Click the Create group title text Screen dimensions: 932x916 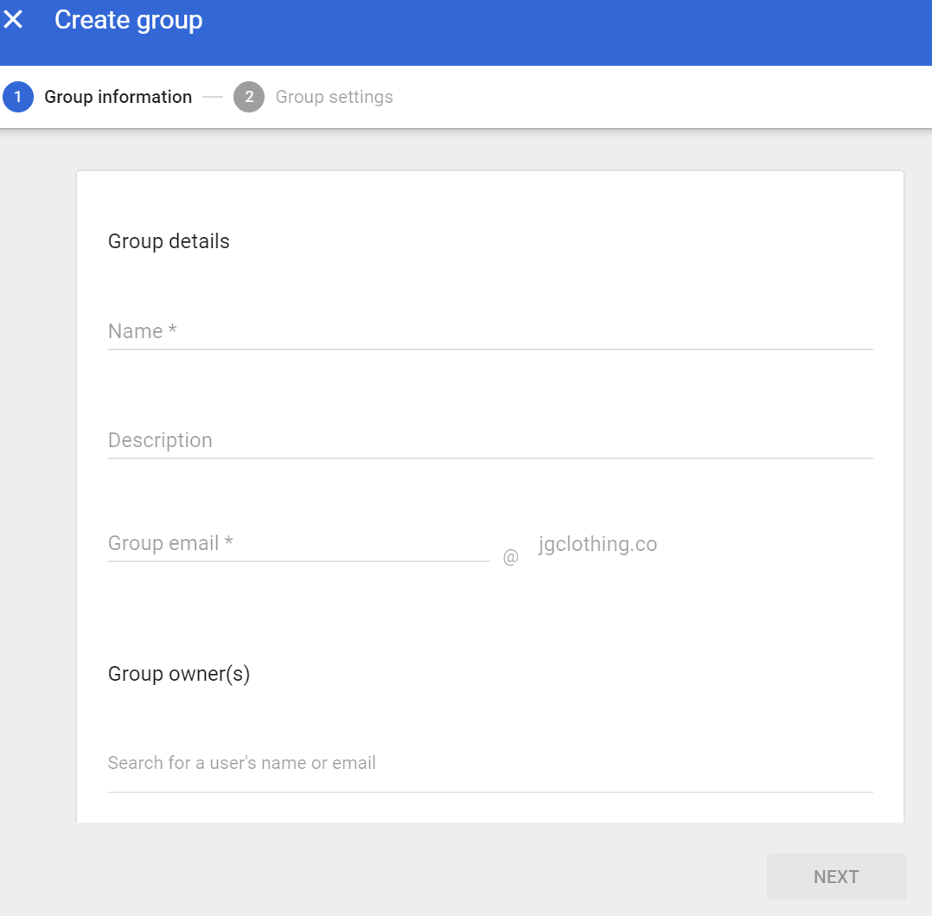(128, 20)
